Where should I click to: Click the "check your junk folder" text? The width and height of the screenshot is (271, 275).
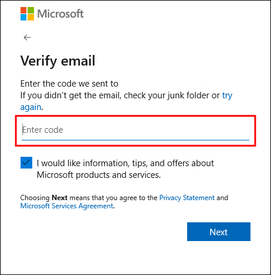167,95
